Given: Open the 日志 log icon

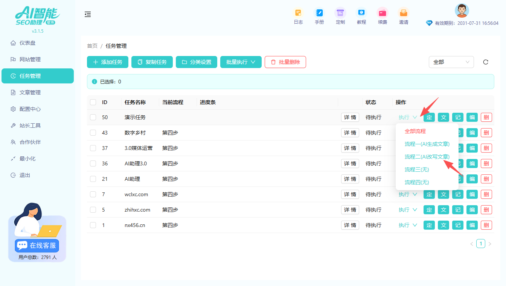Looking at the screenshot, I should (x=298, y=13).
